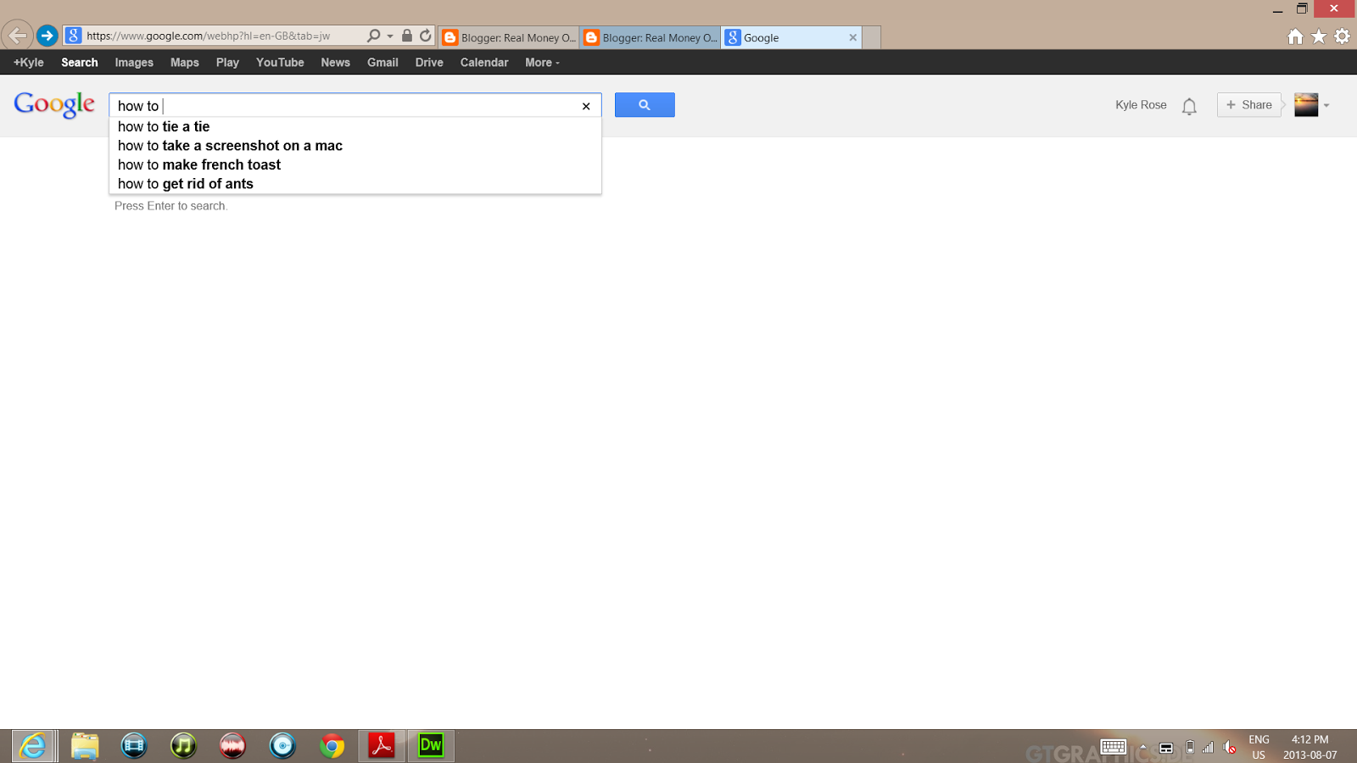Open a new browser tab
The height and width of the screenshot is (763, 1357).
pos(871,37)
